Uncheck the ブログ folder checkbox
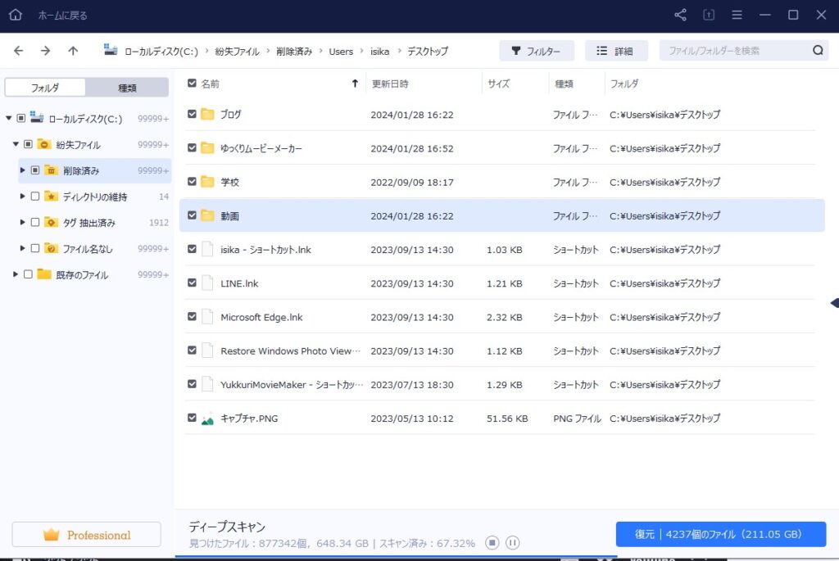The height and width of the screenshot is (561, 839). (192, 114)
